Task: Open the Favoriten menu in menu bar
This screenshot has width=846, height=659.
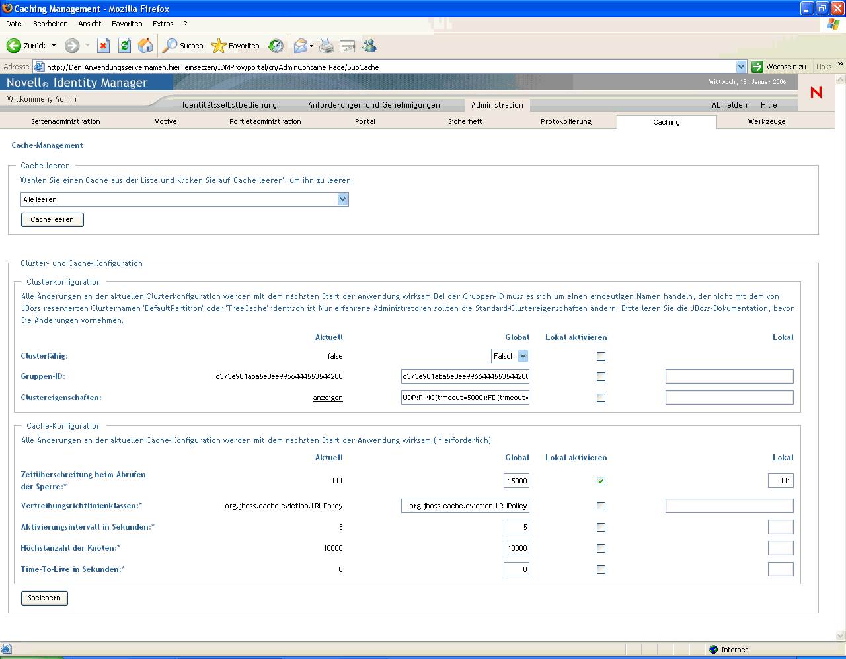Action: (127, 24)
